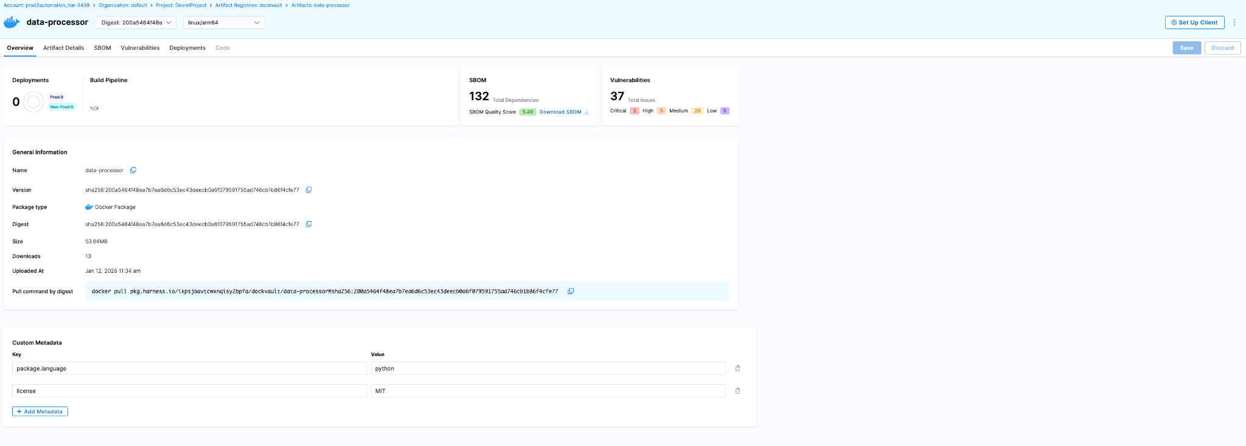Open the Artifact Details tab
The width and height of the screenshot is (1246, 446).
63,48
